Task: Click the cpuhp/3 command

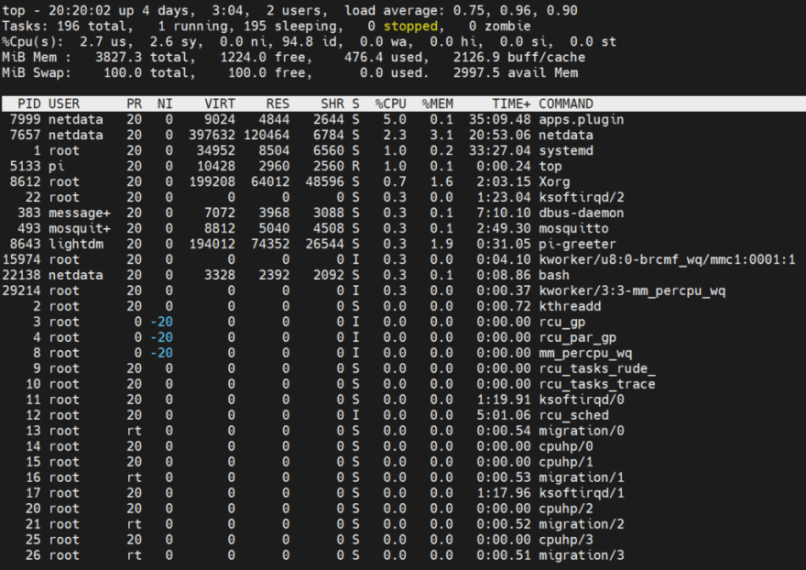Action: pyautogui.click(x=566, y=540)
